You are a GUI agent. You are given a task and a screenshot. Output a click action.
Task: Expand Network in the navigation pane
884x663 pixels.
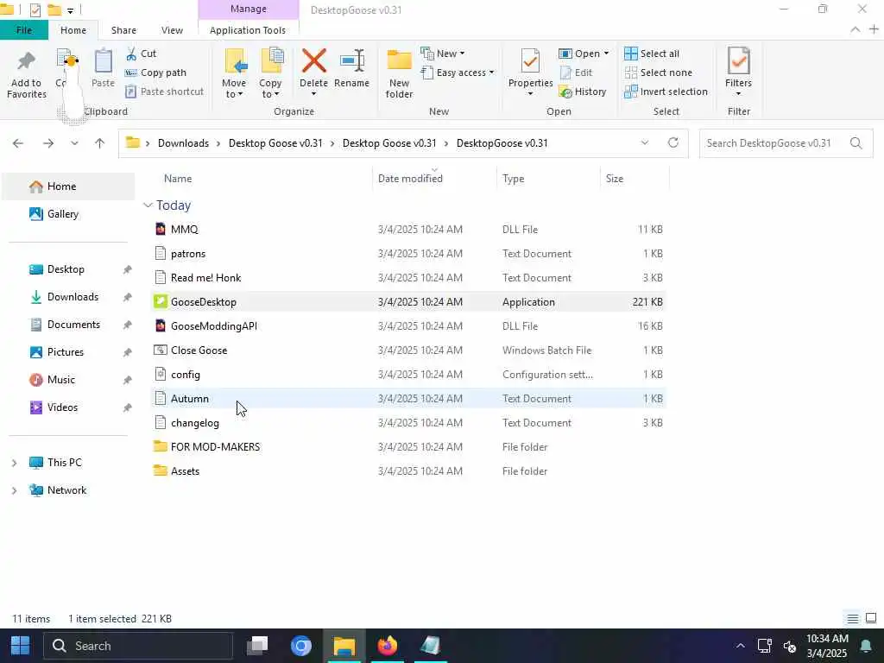pos(14,490)
